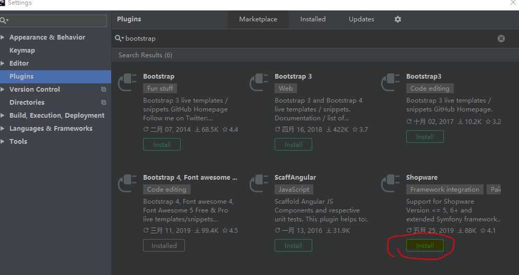Click the plugin search magnifier icon
519x275 pixels.
click(119, 39)
